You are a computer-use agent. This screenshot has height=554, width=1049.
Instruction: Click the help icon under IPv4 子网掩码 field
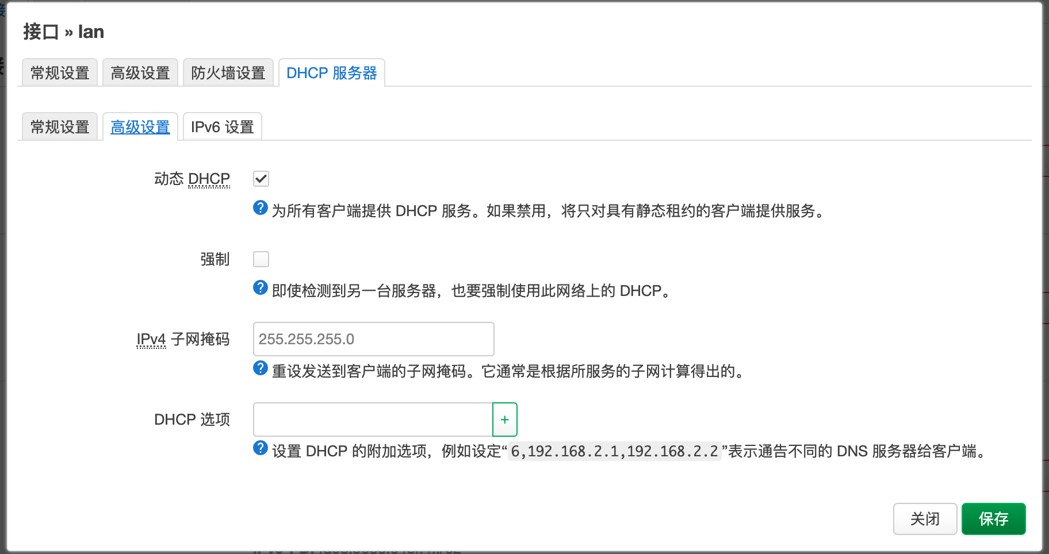click(260, 368)
